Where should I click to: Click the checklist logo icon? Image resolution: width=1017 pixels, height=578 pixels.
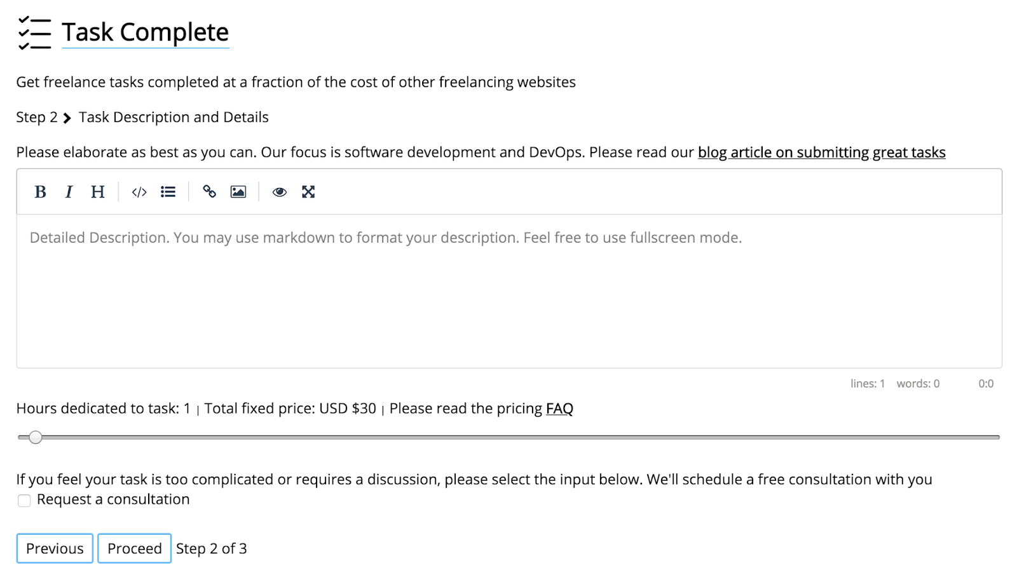(x=34, y=33)
